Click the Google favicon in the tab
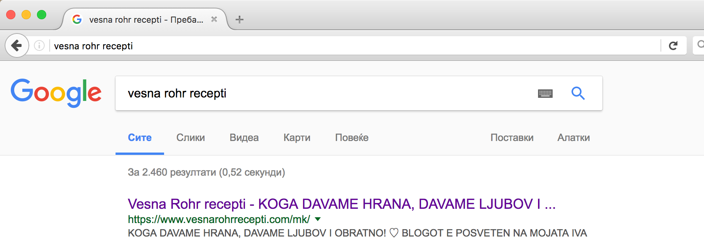 pyautogui.click(x=77, y=19)
